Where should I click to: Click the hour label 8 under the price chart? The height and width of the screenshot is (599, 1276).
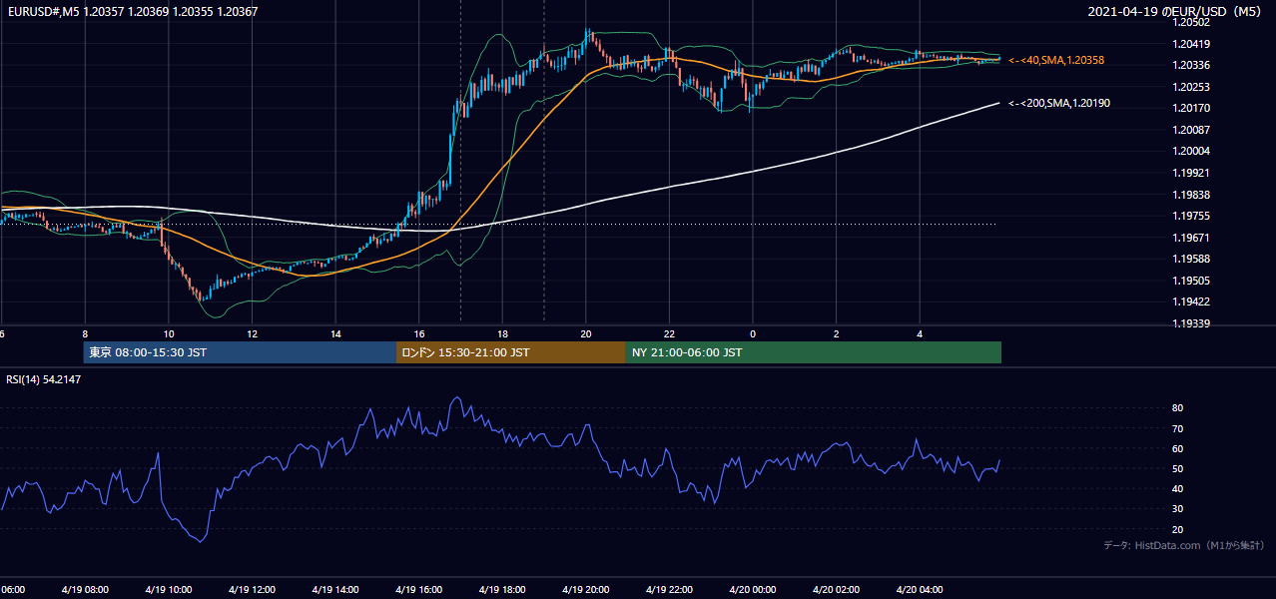coord(85,334)
